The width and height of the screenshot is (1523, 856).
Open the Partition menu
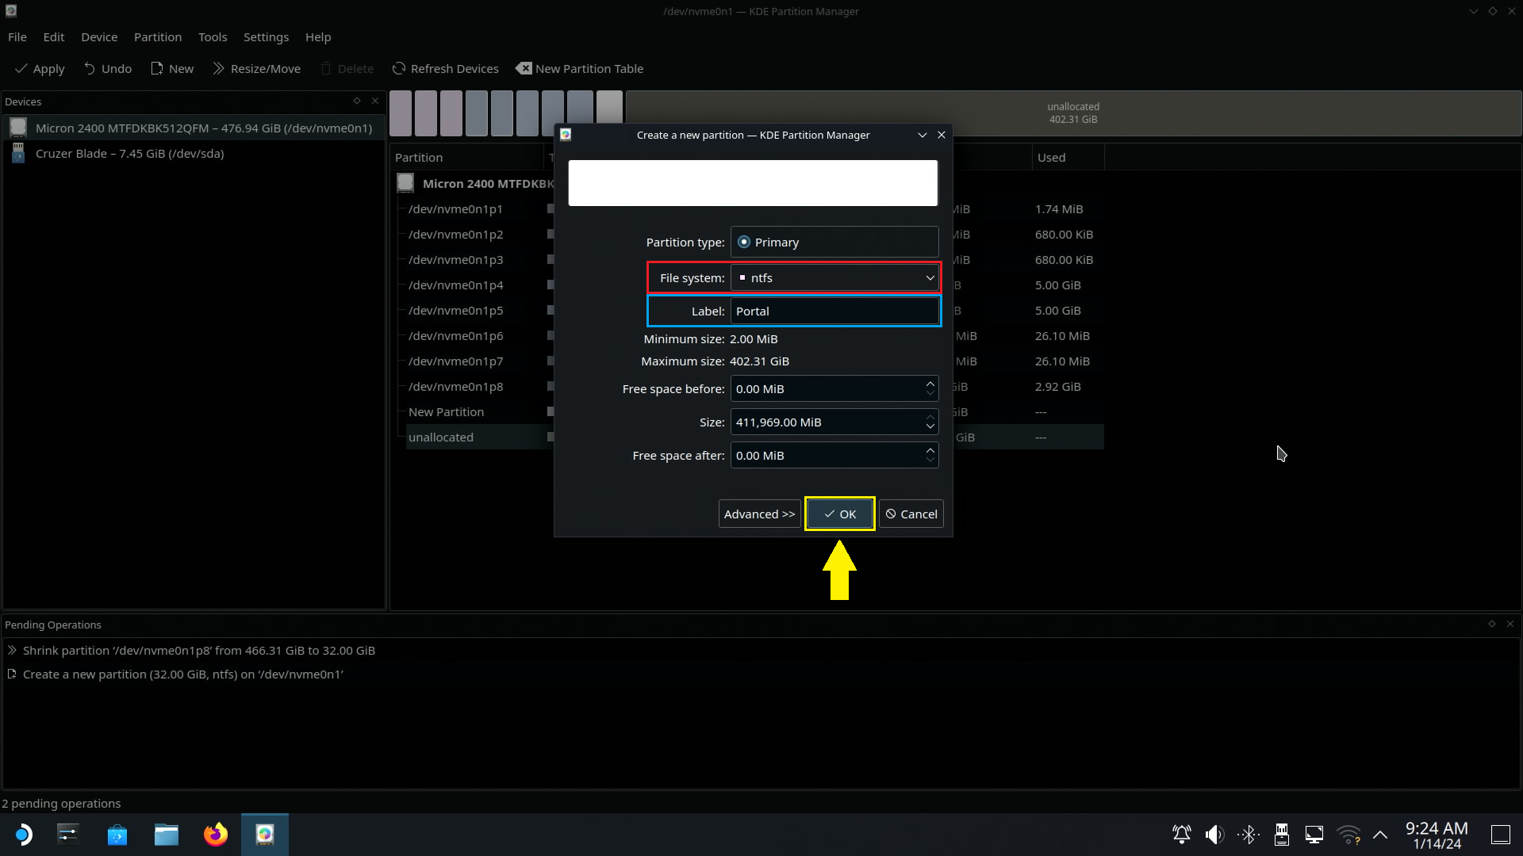157,37
